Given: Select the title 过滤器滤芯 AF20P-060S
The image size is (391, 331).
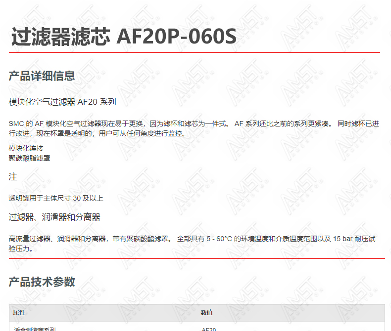Looking at the screenshot, I should coord(124,37).
